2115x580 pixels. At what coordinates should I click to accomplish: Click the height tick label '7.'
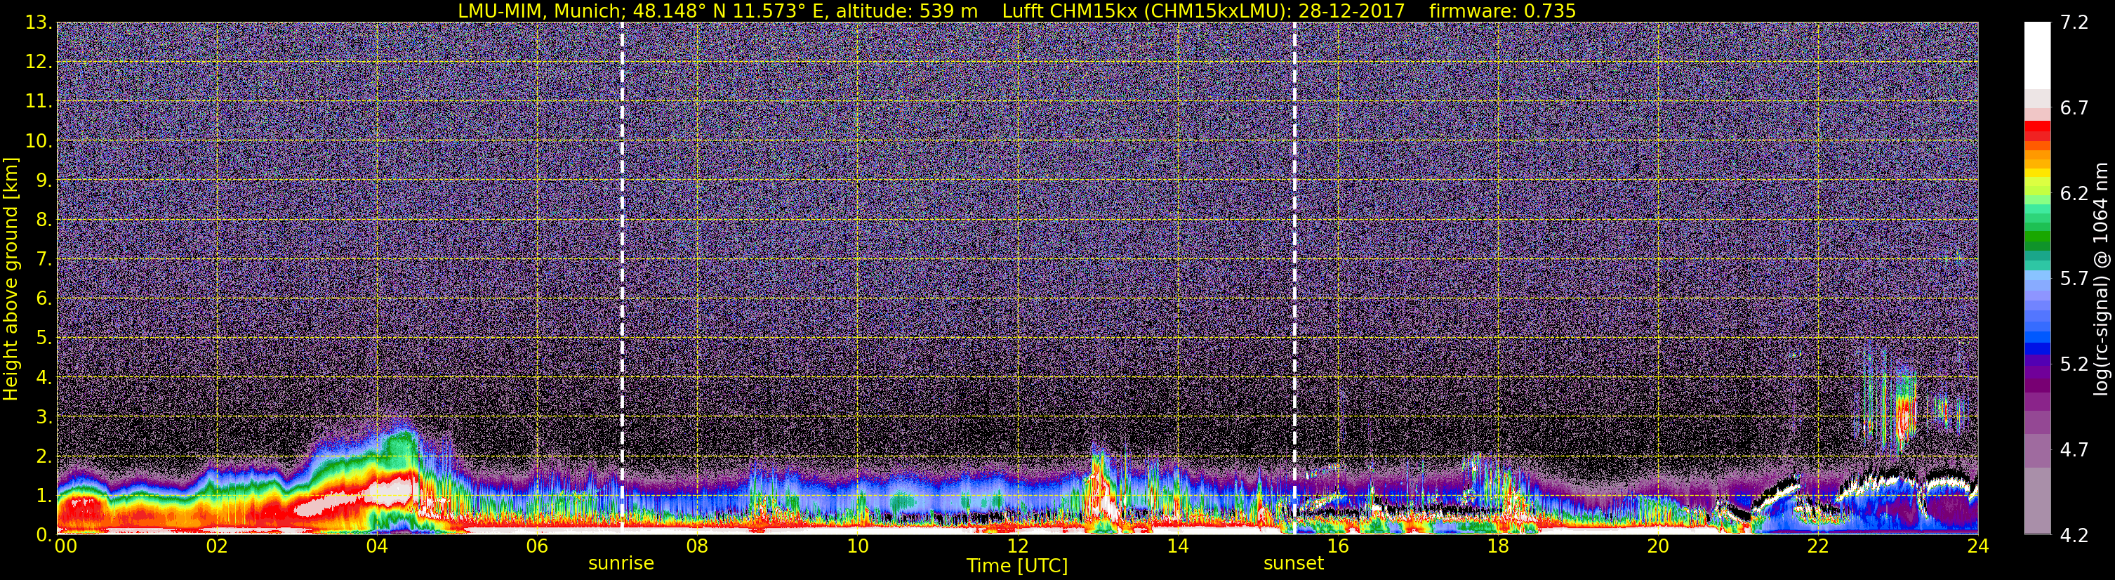(44, 259)
